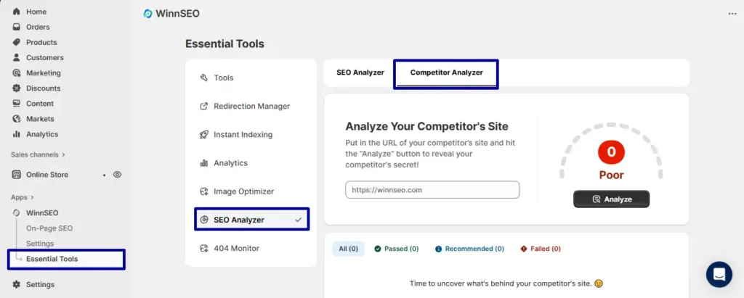The image size is (744, 298).
Task: Click the Products tag icon
Action: 17,42
